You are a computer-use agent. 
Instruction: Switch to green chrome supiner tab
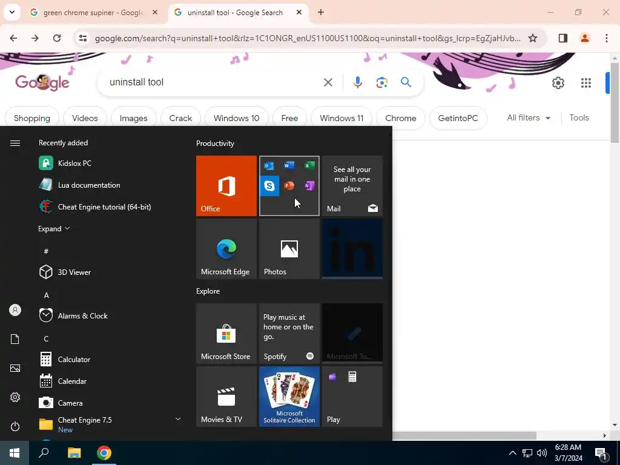93,13
